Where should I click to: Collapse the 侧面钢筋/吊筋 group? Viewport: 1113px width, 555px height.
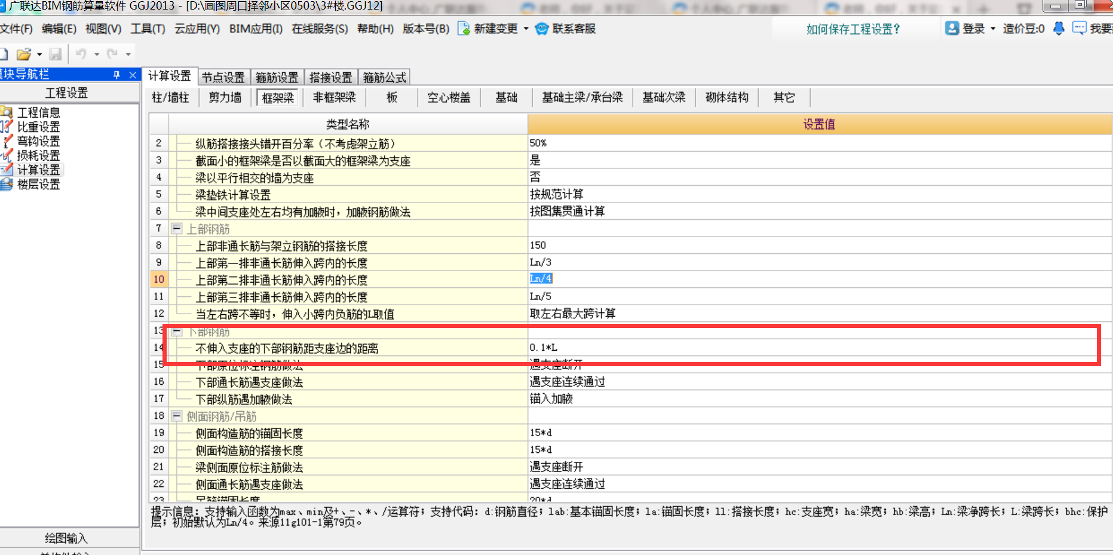click(x=177, y=415)
